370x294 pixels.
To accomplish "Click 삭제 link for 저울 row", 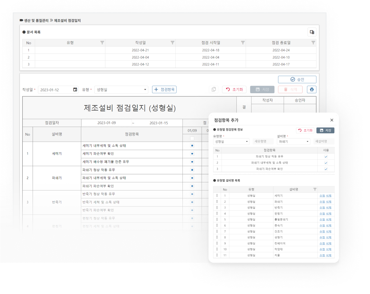I will coord(329,255).
